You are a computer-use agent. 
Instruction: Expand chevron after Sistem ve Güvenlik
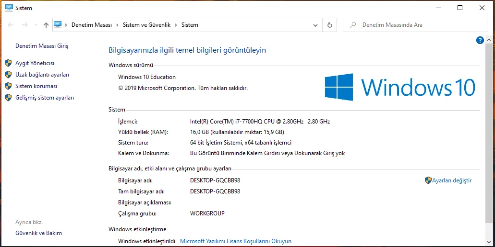(x=176, y=25)
